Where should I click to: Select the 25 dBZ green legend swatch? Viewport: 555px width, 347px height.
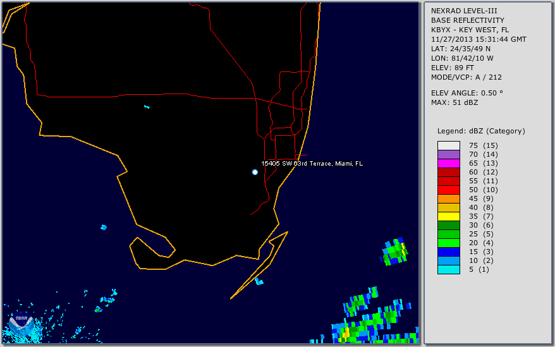pos(448,234)
